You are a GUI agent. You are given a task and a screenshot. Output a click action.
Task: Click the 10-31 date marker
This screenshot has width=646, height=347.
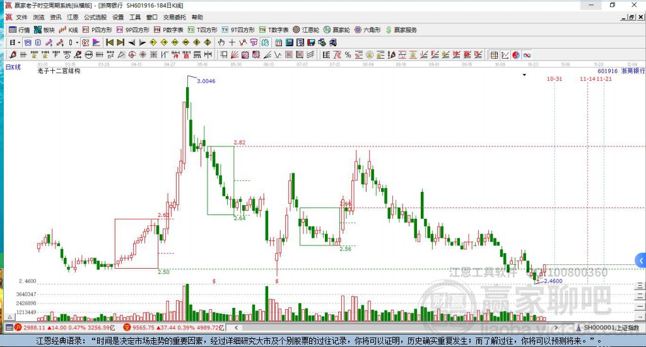[554, 79]
